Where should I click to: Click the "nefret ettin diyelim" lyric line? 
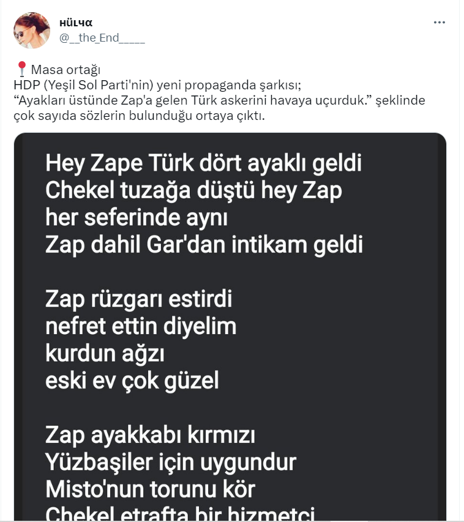click(141, 327)
